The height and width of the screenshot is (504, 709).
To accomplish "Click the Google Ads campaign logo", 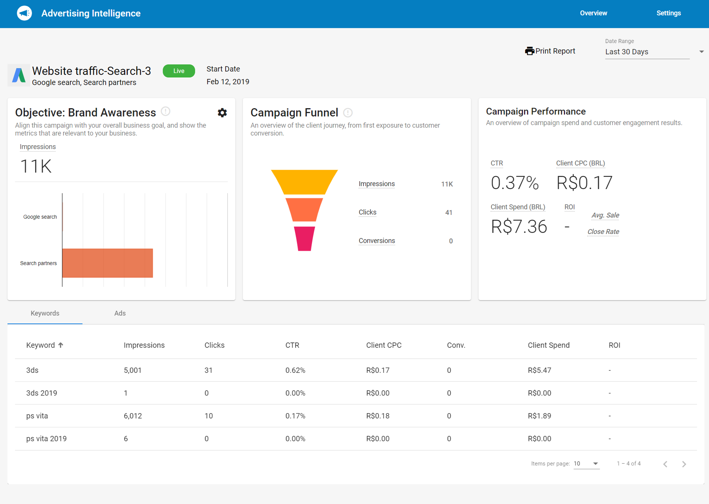I will coord(19,75).
